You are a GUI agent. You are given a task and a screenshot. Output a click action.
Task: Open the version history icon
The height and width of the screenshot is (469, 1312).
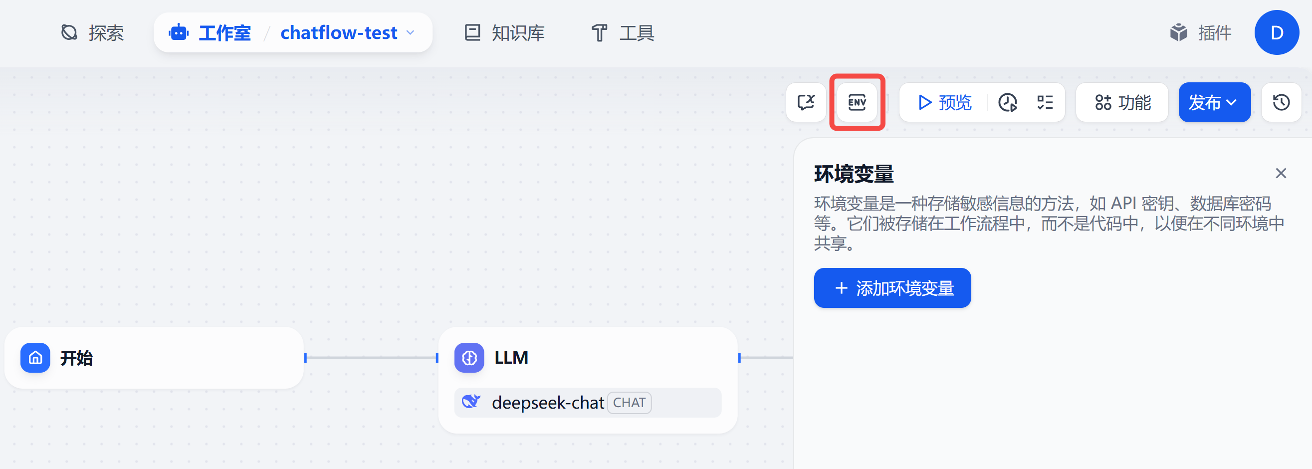click(1281, 102)
